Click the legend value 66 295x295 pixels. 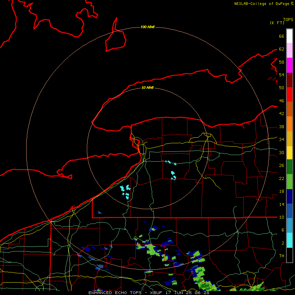click(x=282, y=36)
